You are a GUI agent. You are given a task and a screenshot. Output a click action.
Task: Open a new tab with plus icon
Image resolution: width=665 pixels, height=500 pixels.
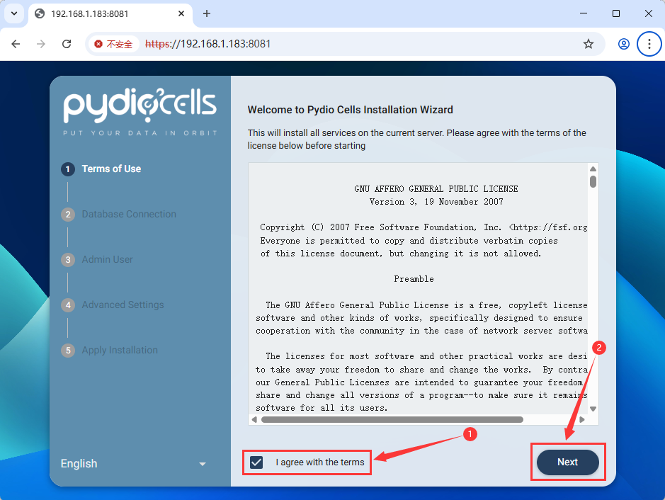point(207,13)
